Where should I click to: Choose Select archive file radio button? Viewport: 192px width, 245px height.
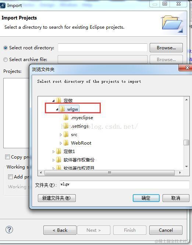[x=6, y=60]
